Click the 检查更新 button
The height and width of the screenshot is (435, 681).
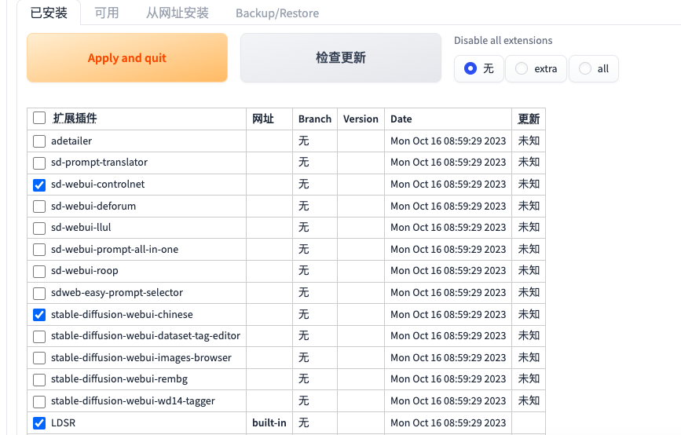(x=341, y=58)
